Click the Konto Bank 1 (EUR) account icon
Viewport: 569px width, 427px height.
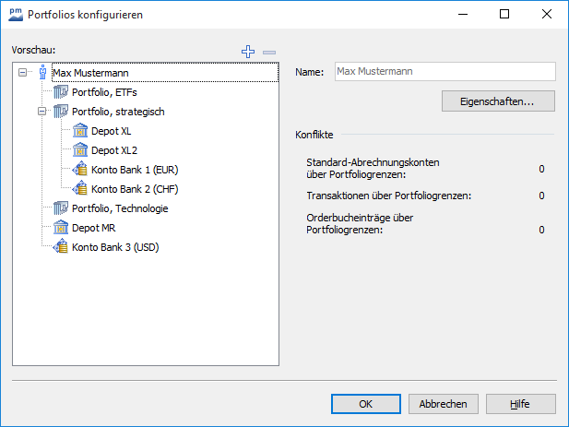(x=79, y=170)
